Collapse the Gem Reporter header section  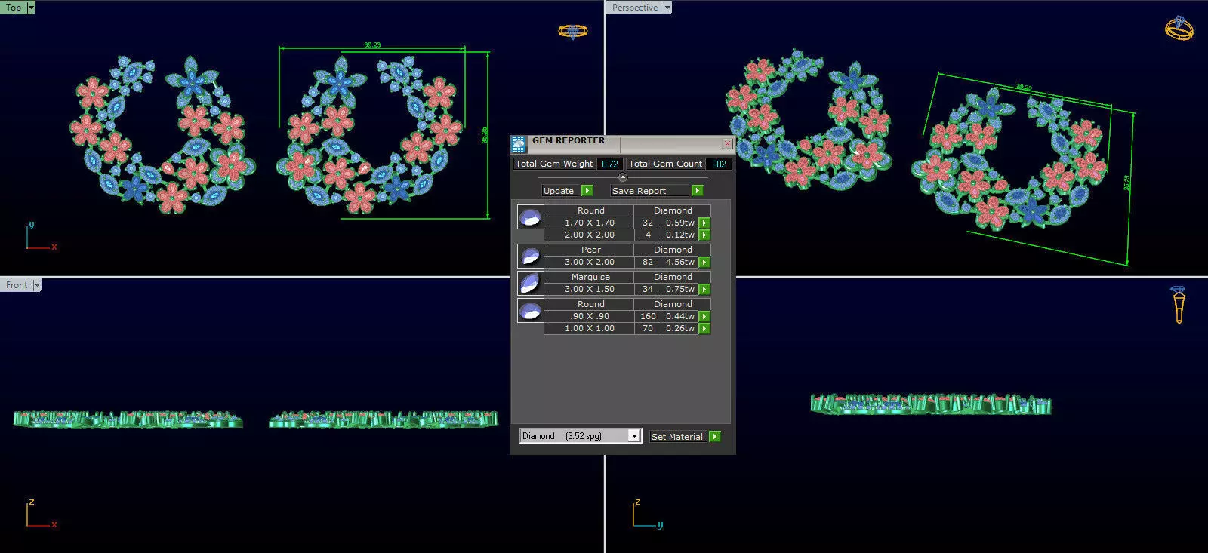pos(622,178)
